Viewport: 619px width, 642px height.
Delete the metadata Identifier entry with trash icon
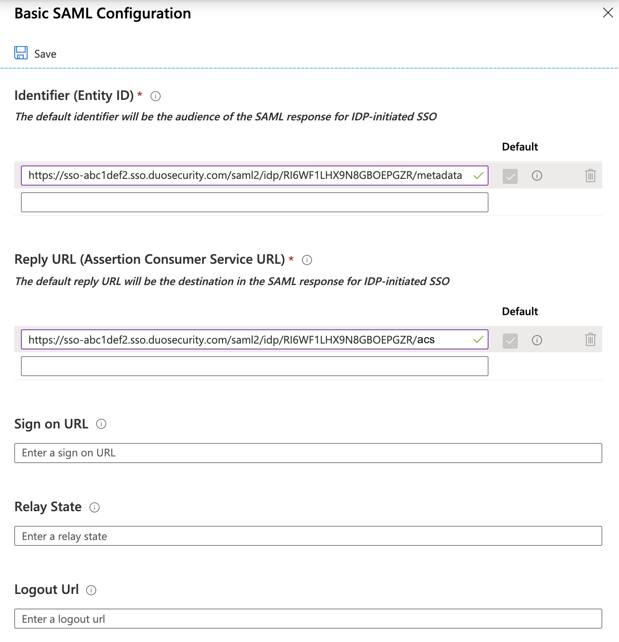(590, 176)
